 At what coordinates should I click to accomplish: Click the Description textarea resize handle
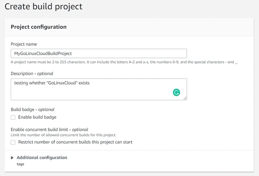pos(185,99)
